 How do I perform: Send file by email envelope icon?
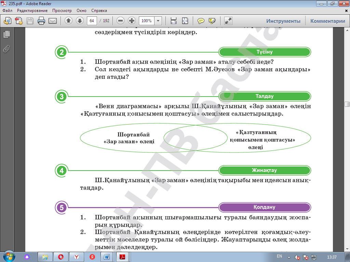(x=53, y=21)
